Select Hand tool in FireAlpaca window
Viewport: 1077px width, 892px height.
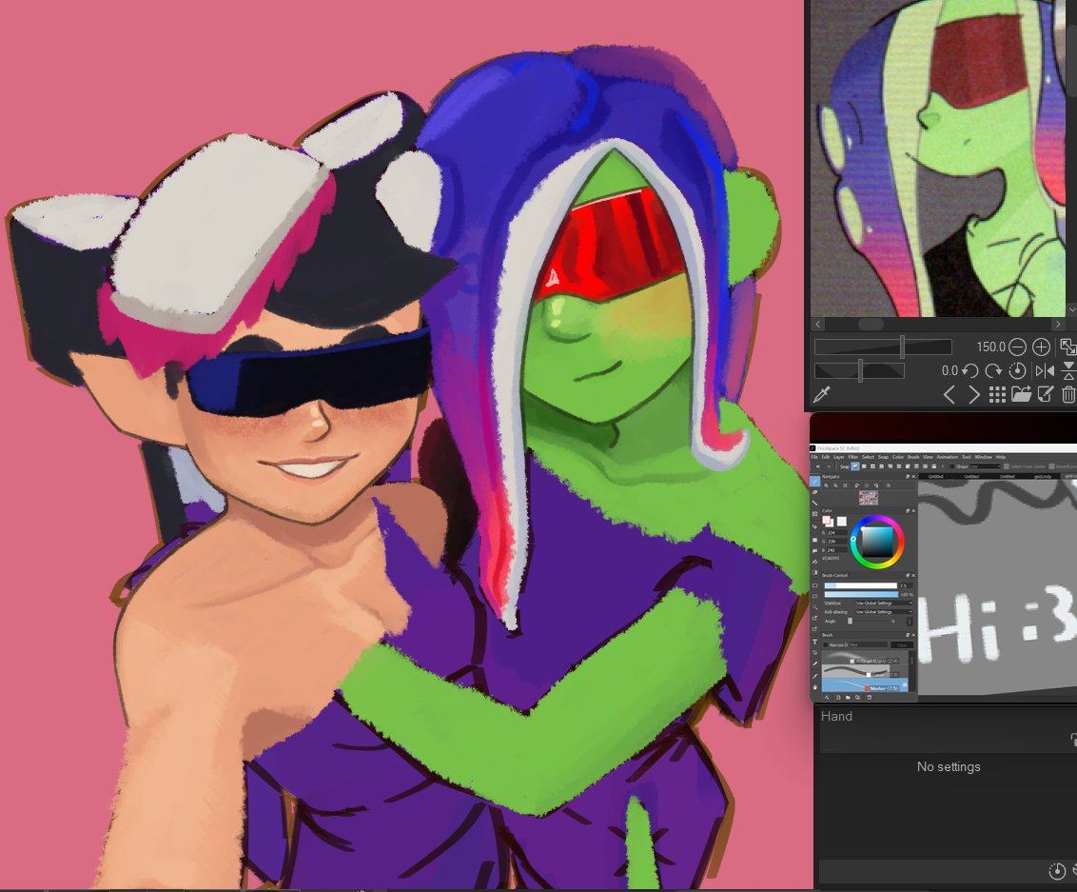(x=814, y=687)
